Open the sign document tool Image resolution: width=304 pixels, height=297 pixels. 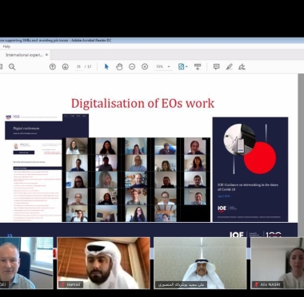pyautogui.click(x=242, y=66)
